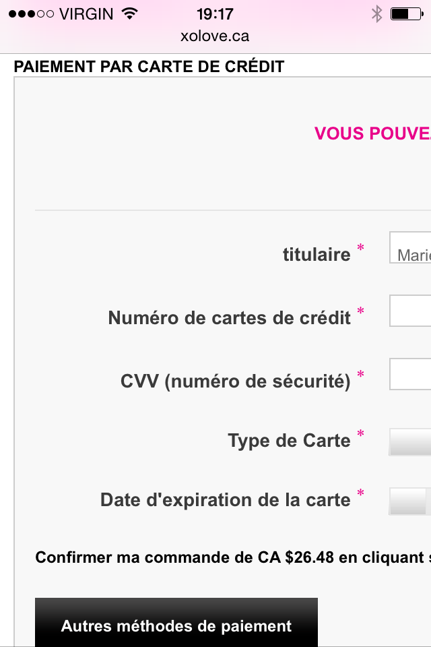The image size is (431, 647).
Task: Focus the CVV security number field
Action: click(410, 374)
